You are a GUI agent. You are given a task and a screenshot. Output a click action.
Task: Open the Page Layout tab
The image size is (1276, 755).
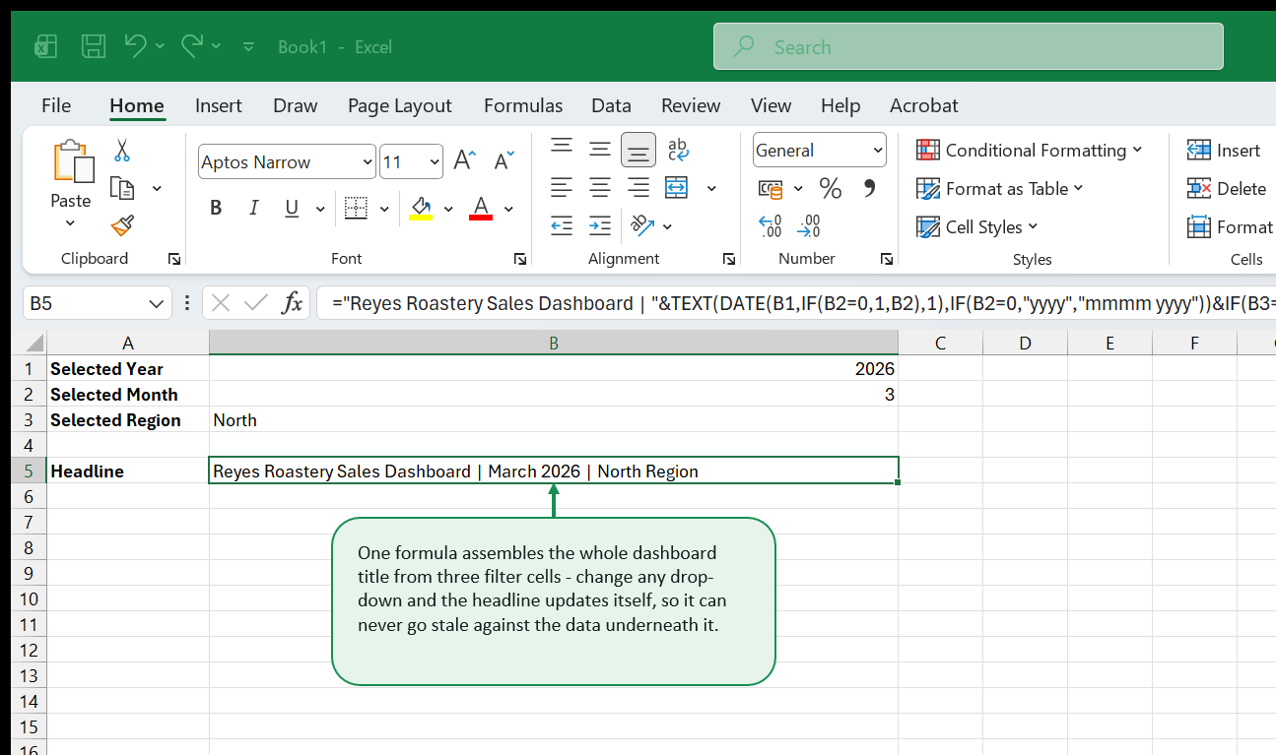(400, 105)
